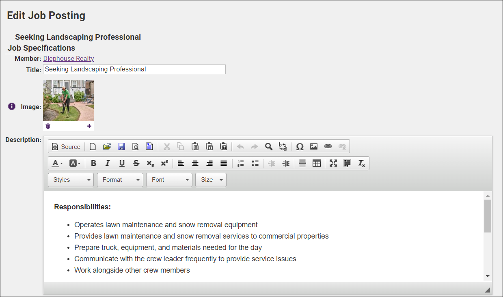Click the Cut scissors icon
Viewport: 503px width, 297px height.
166,147
